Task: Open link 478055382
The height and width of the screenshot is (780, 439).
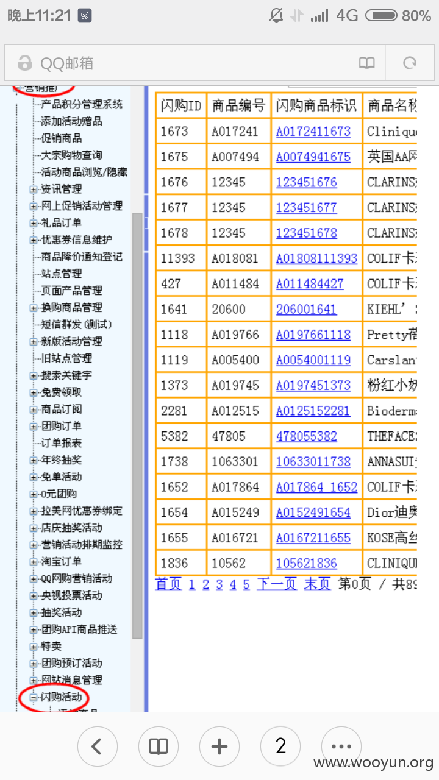Action: [x=306, y=436]
